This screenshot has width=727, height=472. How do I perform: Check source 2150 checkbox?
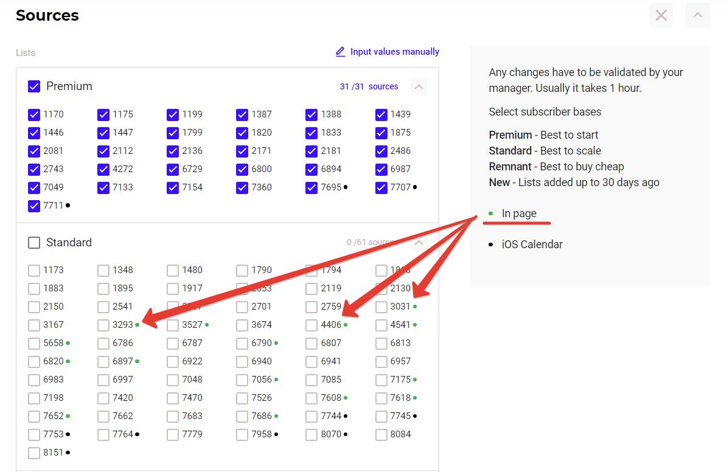point(34,307)
